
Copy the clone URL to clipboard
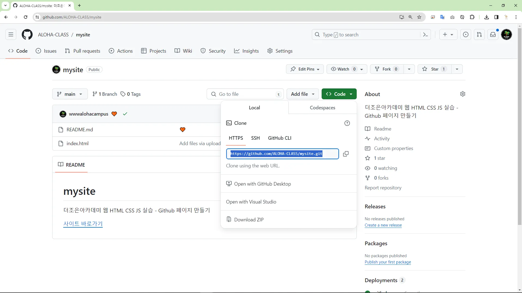click(346, 154)
